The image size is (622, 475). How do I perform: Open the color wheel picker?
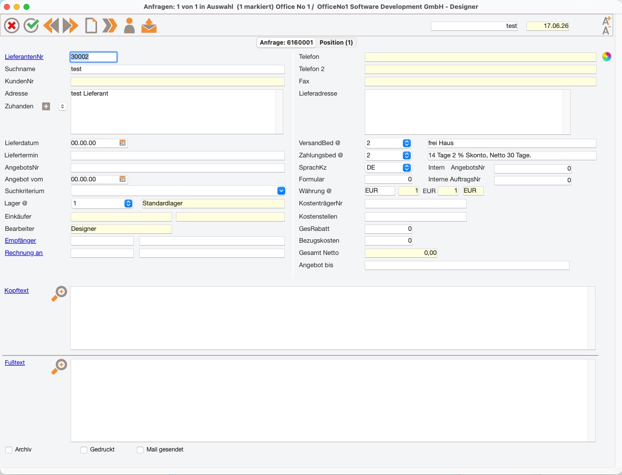(x=607, y=56)
